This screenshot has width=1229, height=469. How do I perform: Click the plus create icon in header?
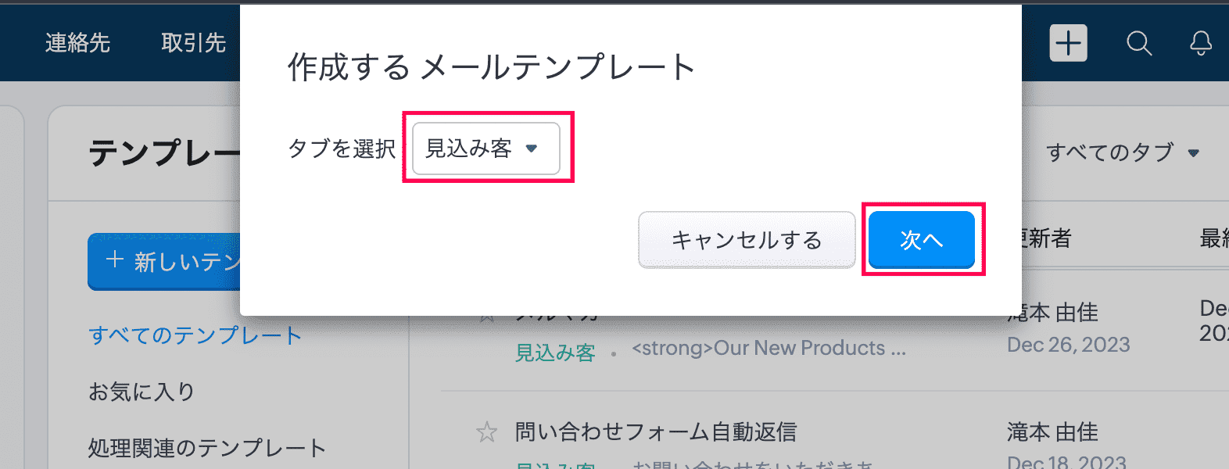pos(1068,43)
